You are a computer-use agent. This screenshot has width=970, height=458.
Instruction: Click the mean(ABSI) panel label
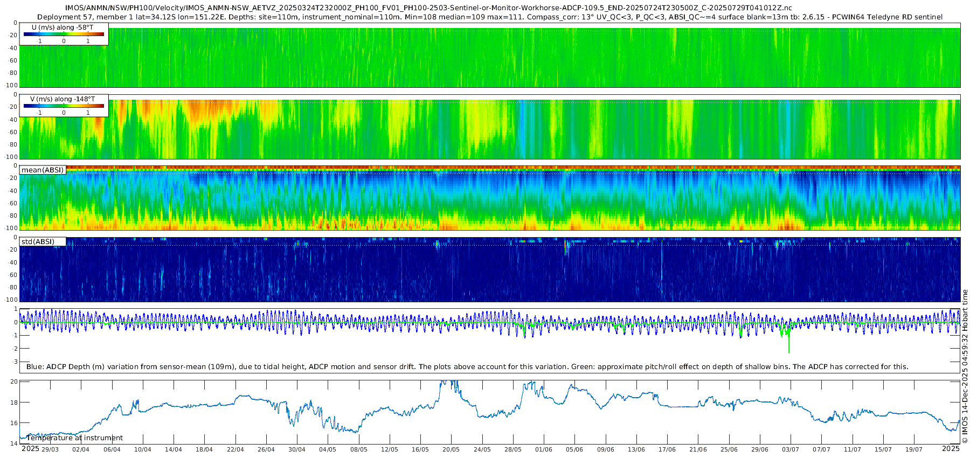coord(43,170)
